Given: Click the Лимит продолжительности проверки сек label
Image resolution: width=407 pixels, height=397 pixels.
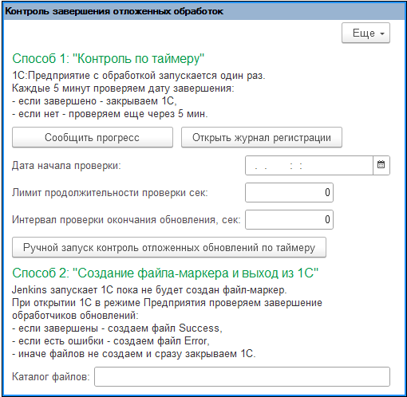Looking at the screenshot, I should [x=110, y=193].
